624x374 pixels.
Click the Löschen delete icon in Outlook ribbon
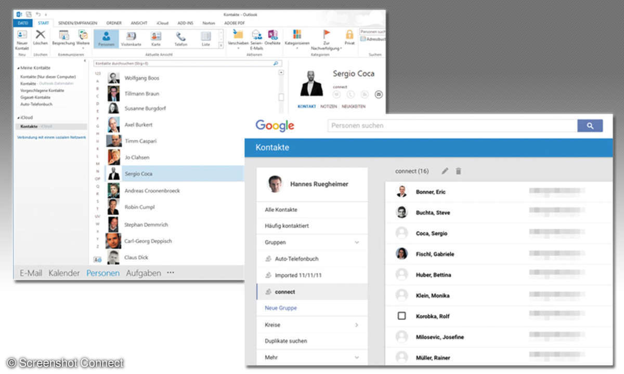point(40,35)
